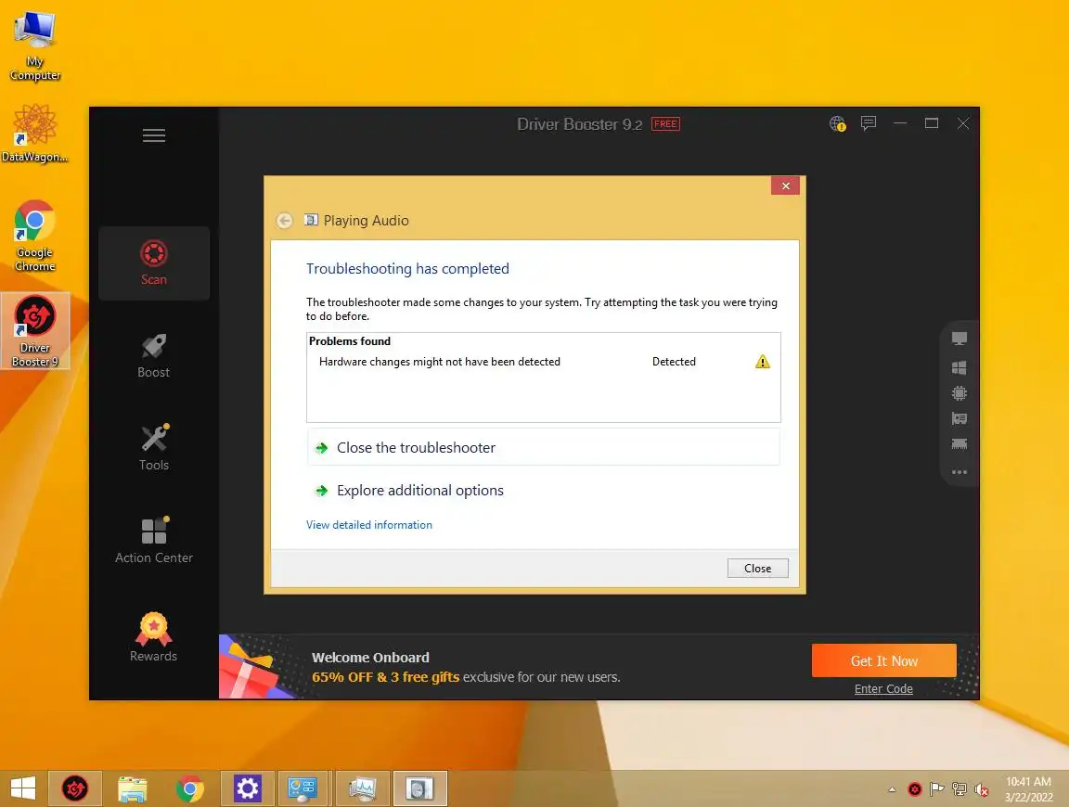Go to Action Center in sidebar
Viewport: 1069px width, 807px height.
pos(153,541)
